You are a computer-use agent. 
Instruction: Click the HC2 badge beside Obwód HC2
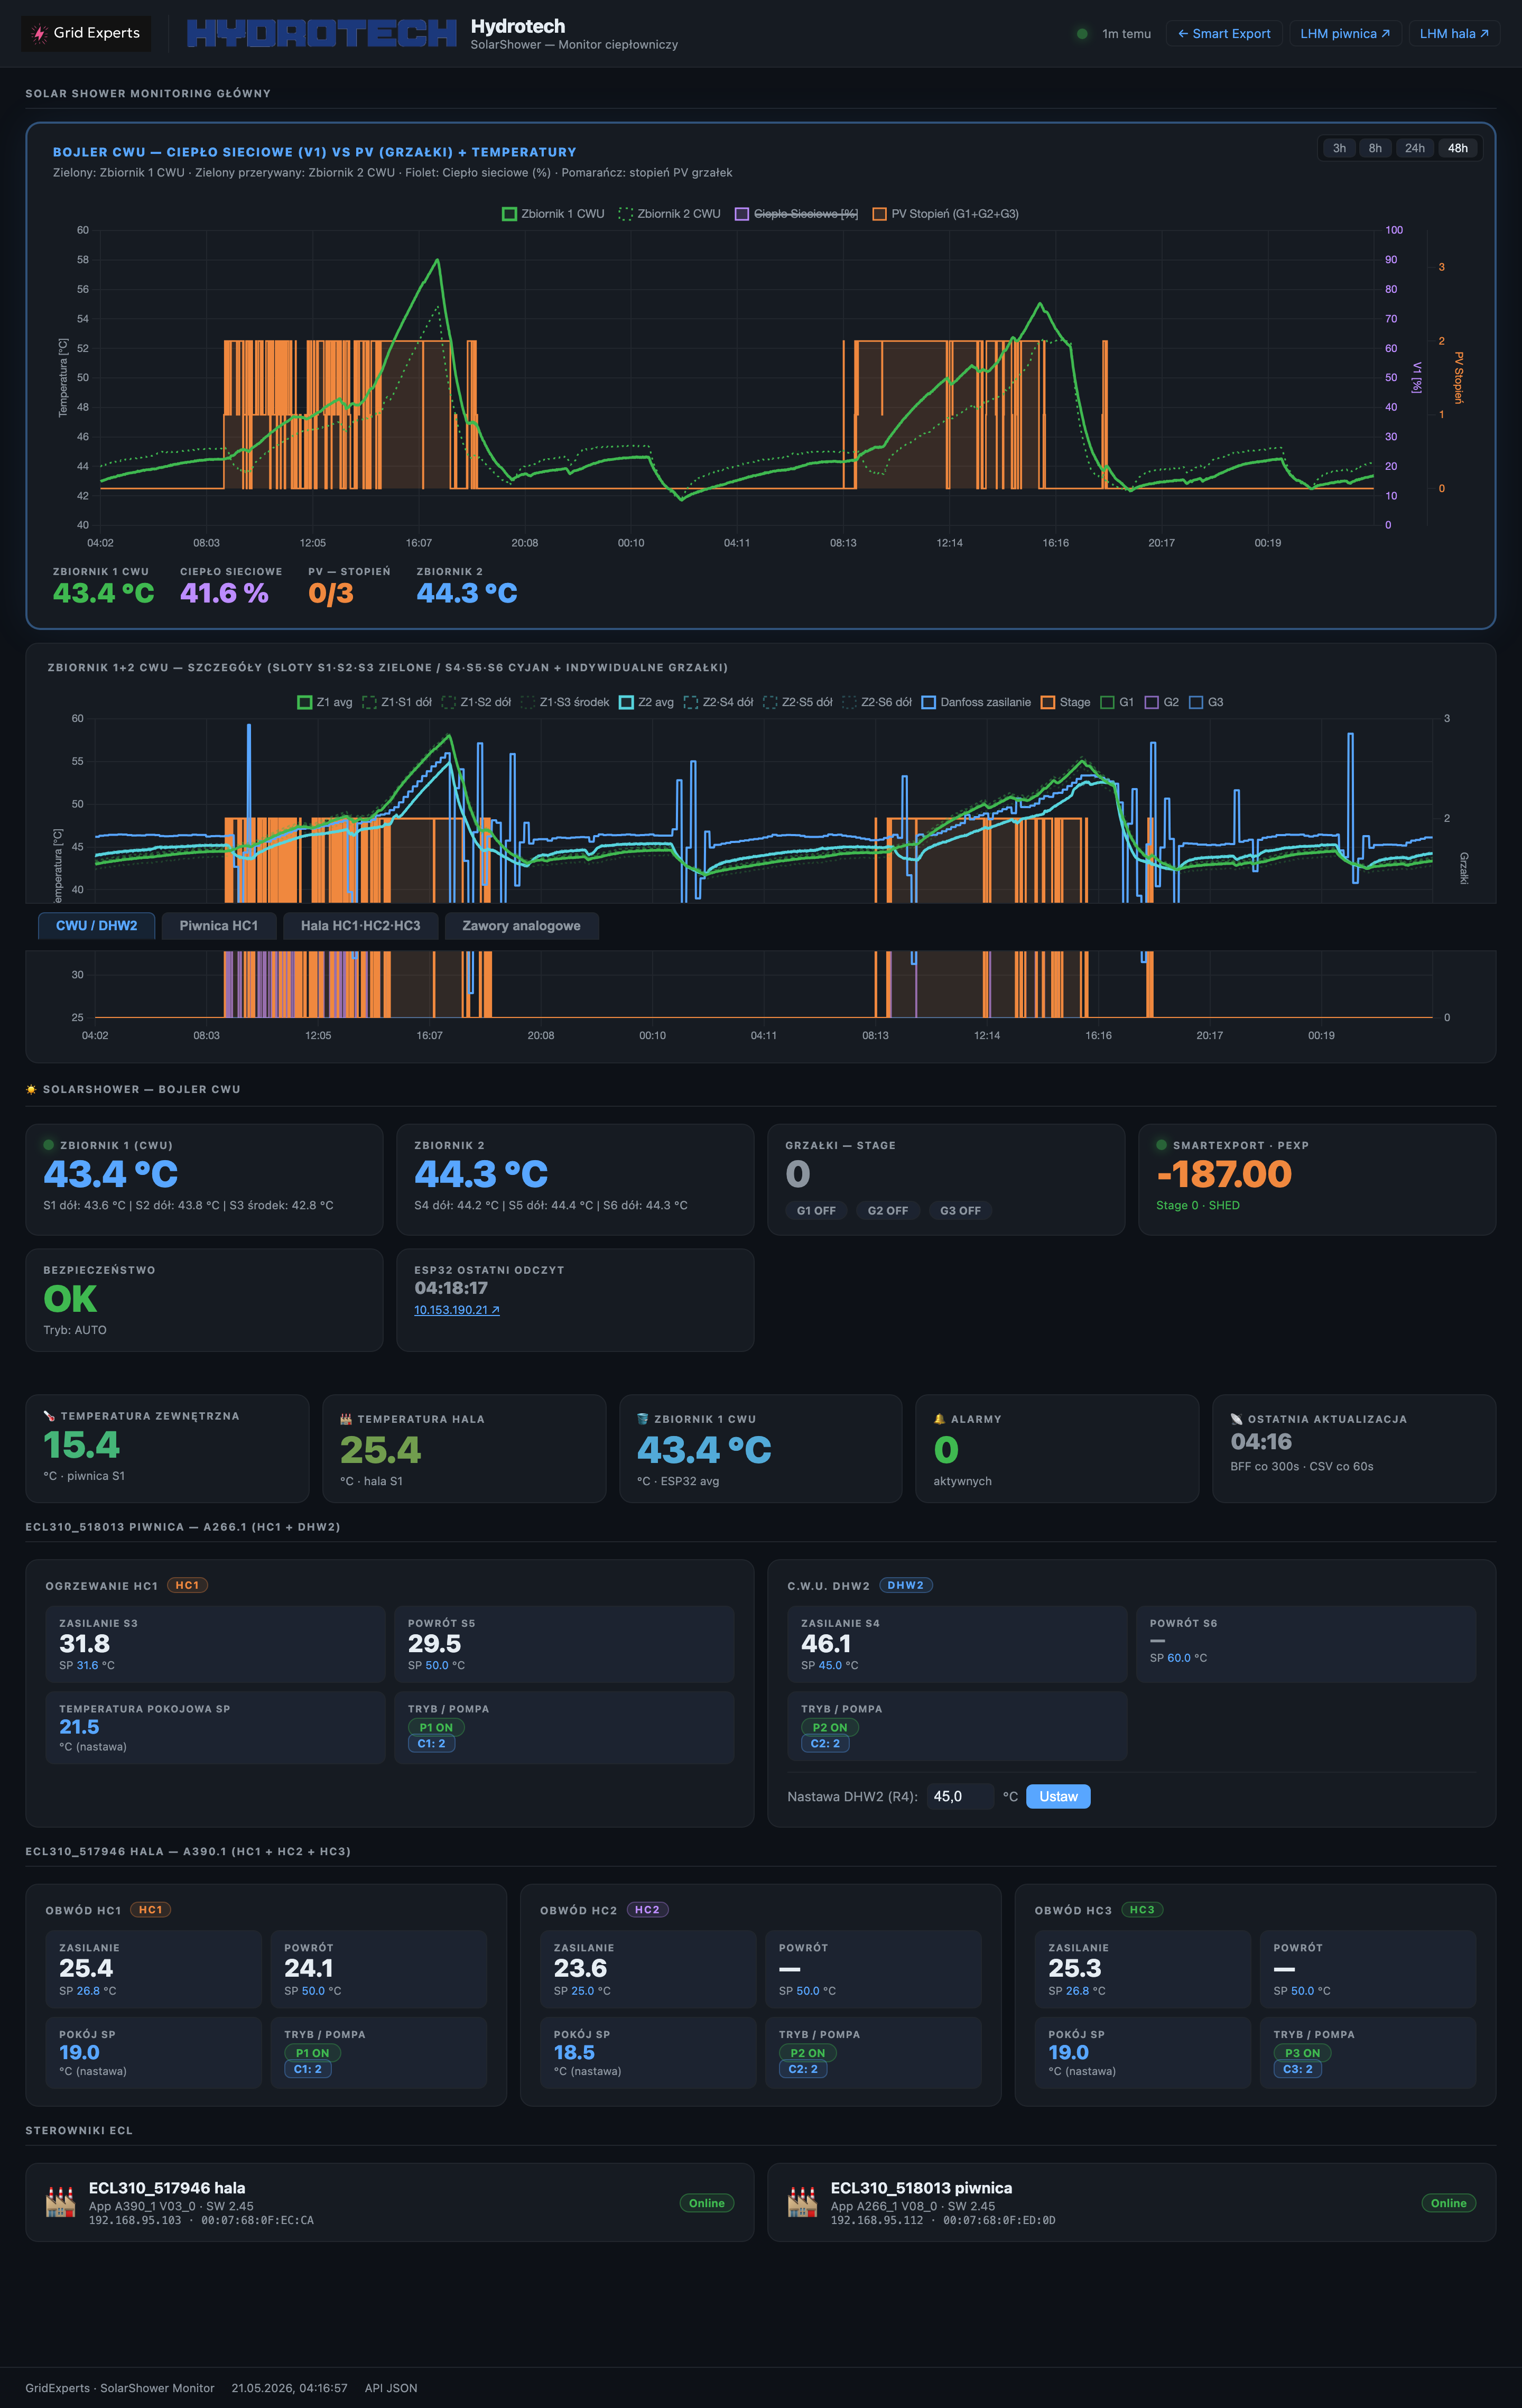(648, 1910)
